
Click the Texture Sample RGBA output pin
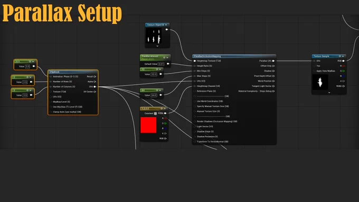[344, 86]
